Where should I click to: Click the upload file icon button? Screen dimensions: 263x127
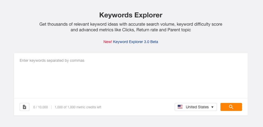[x=24, y=107]
